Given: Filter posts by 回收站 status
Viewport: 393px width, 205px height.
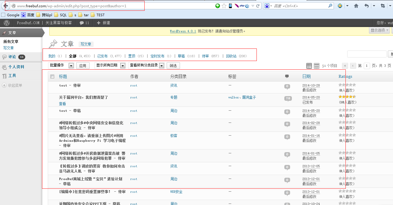Looking at the screenshot, I should click(x=231, y=56).
